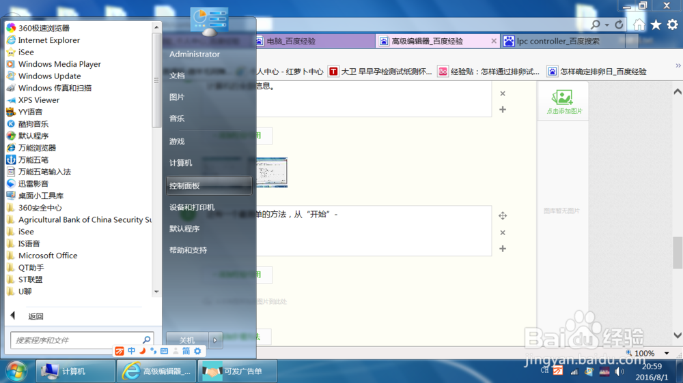Expand the U聊 folder
Image resolution: width=683 pixels, height=383 pixels.
click(19, 291)
